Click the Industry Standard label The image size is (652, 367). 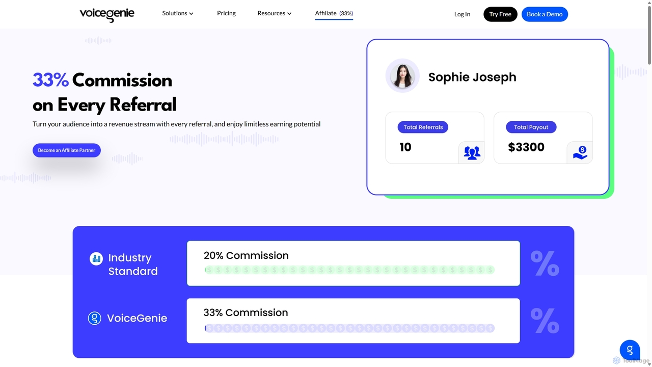pyautogui.click(x=133, y=265)
